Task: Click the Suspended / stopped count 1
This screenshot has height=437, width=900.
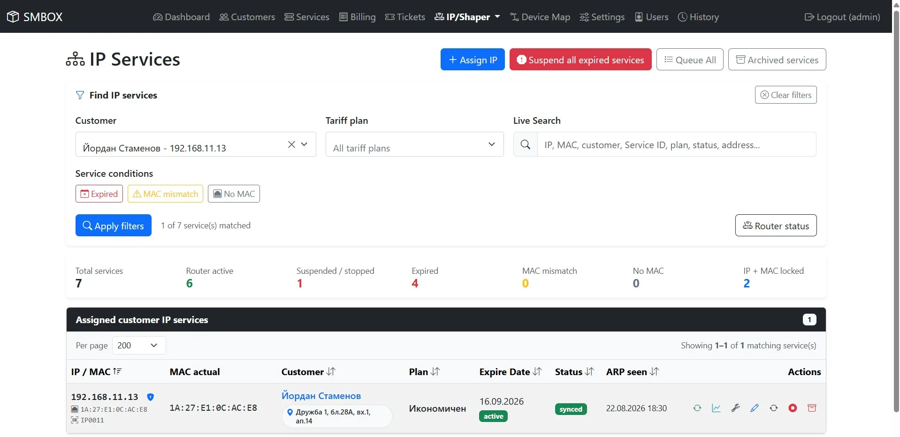Action: (300, 283)
